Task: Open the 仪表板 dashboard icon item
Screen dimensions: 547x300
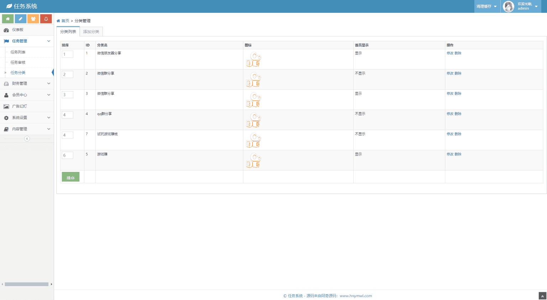Action: point(6,30)
